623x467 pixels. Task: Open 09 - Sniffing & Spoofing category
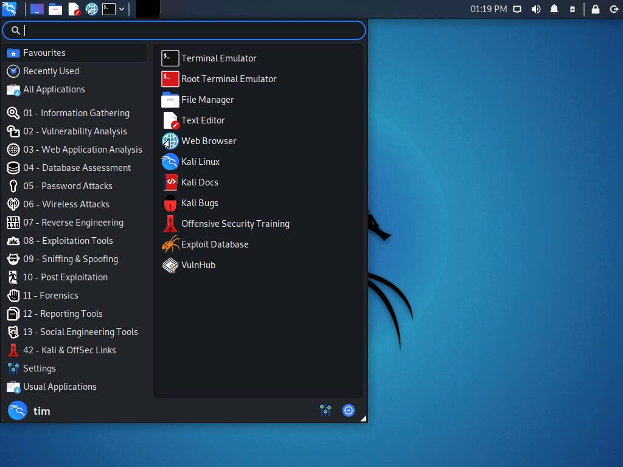(x=71, y=259)
